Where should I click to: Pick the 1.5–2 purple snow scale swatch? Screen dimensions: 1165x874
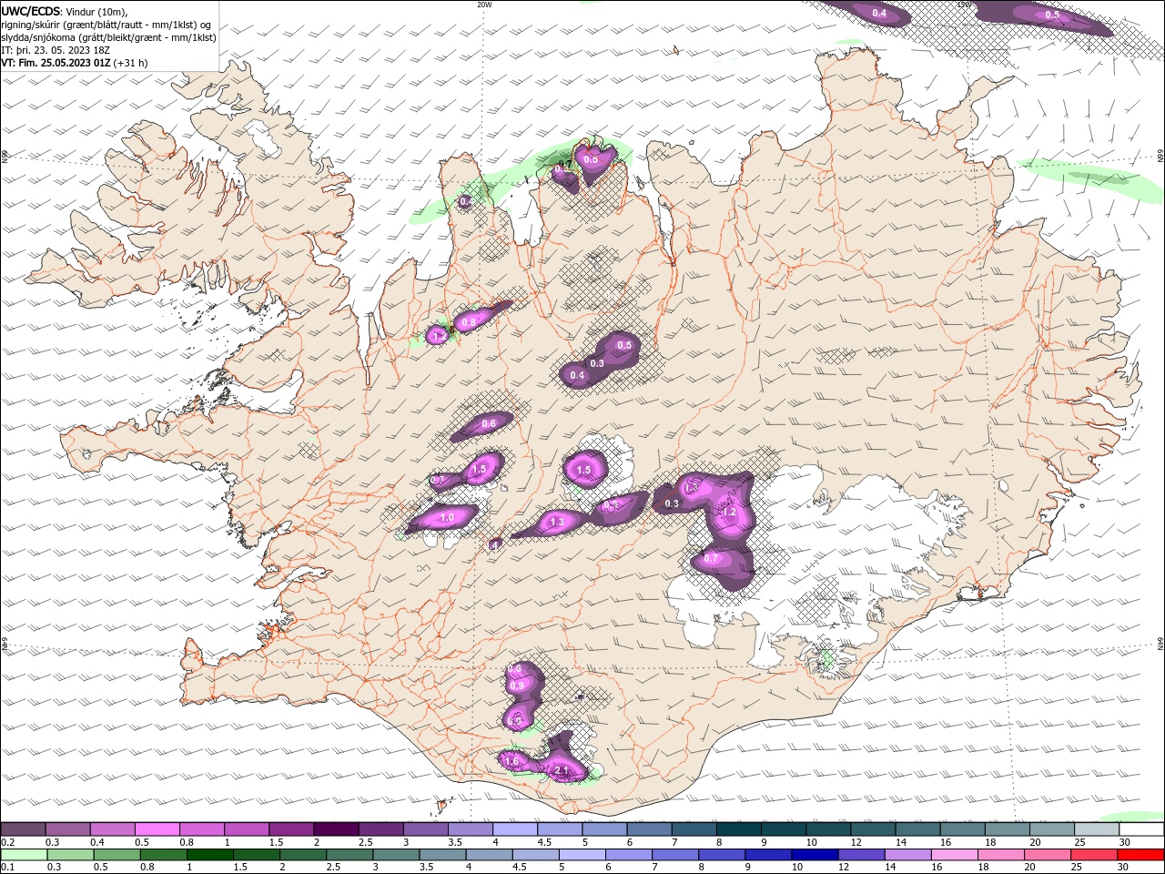(290, 829)
